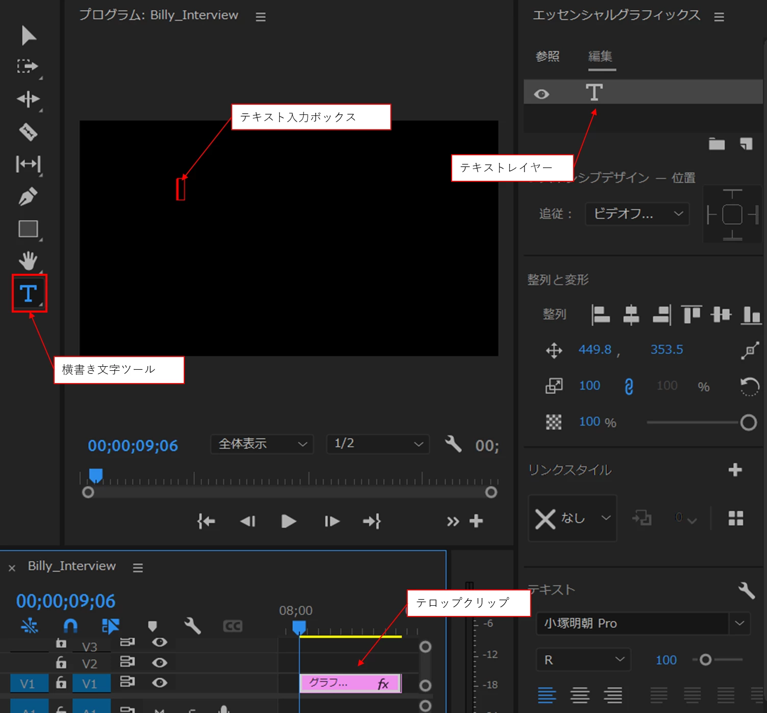Viewport: 767px width, 713px height.
Task: Open the なし style dropdown
Action: coord(573,518)
